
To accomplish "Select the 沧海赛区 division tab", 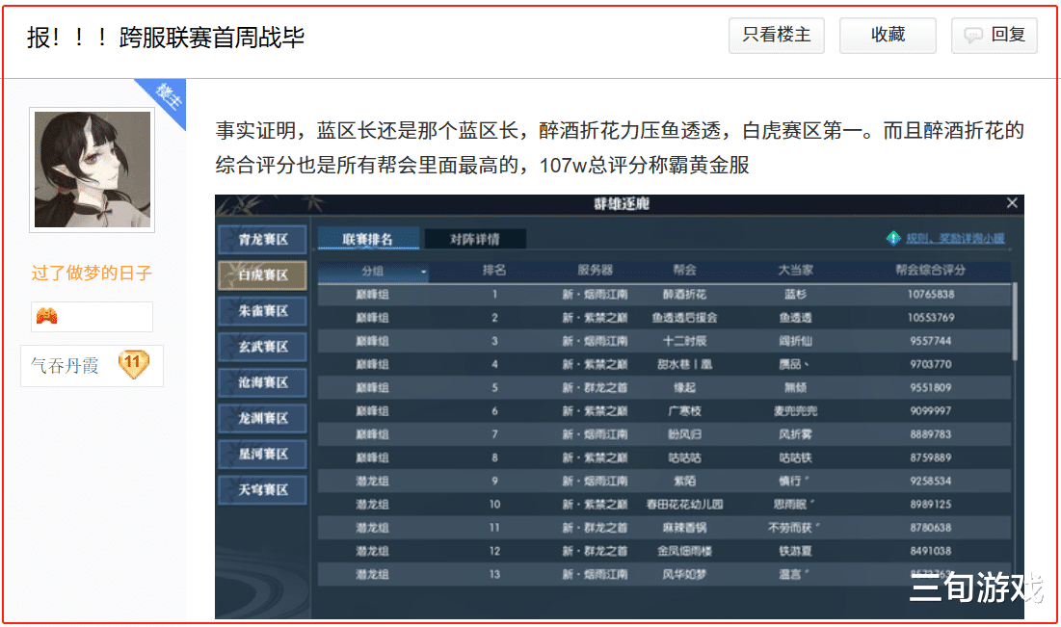I will click(x=262, y=382).
